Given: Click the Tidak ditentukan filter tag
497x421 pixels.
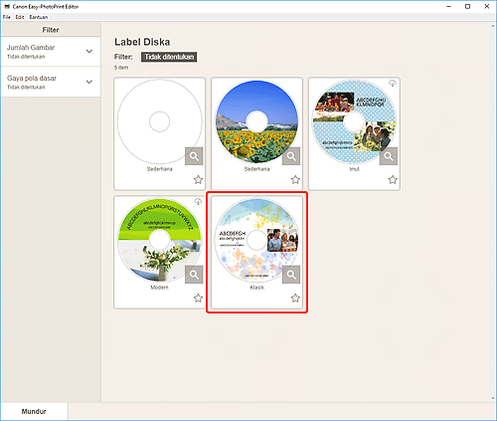Looking at the screenshot, I should point(169,57).
